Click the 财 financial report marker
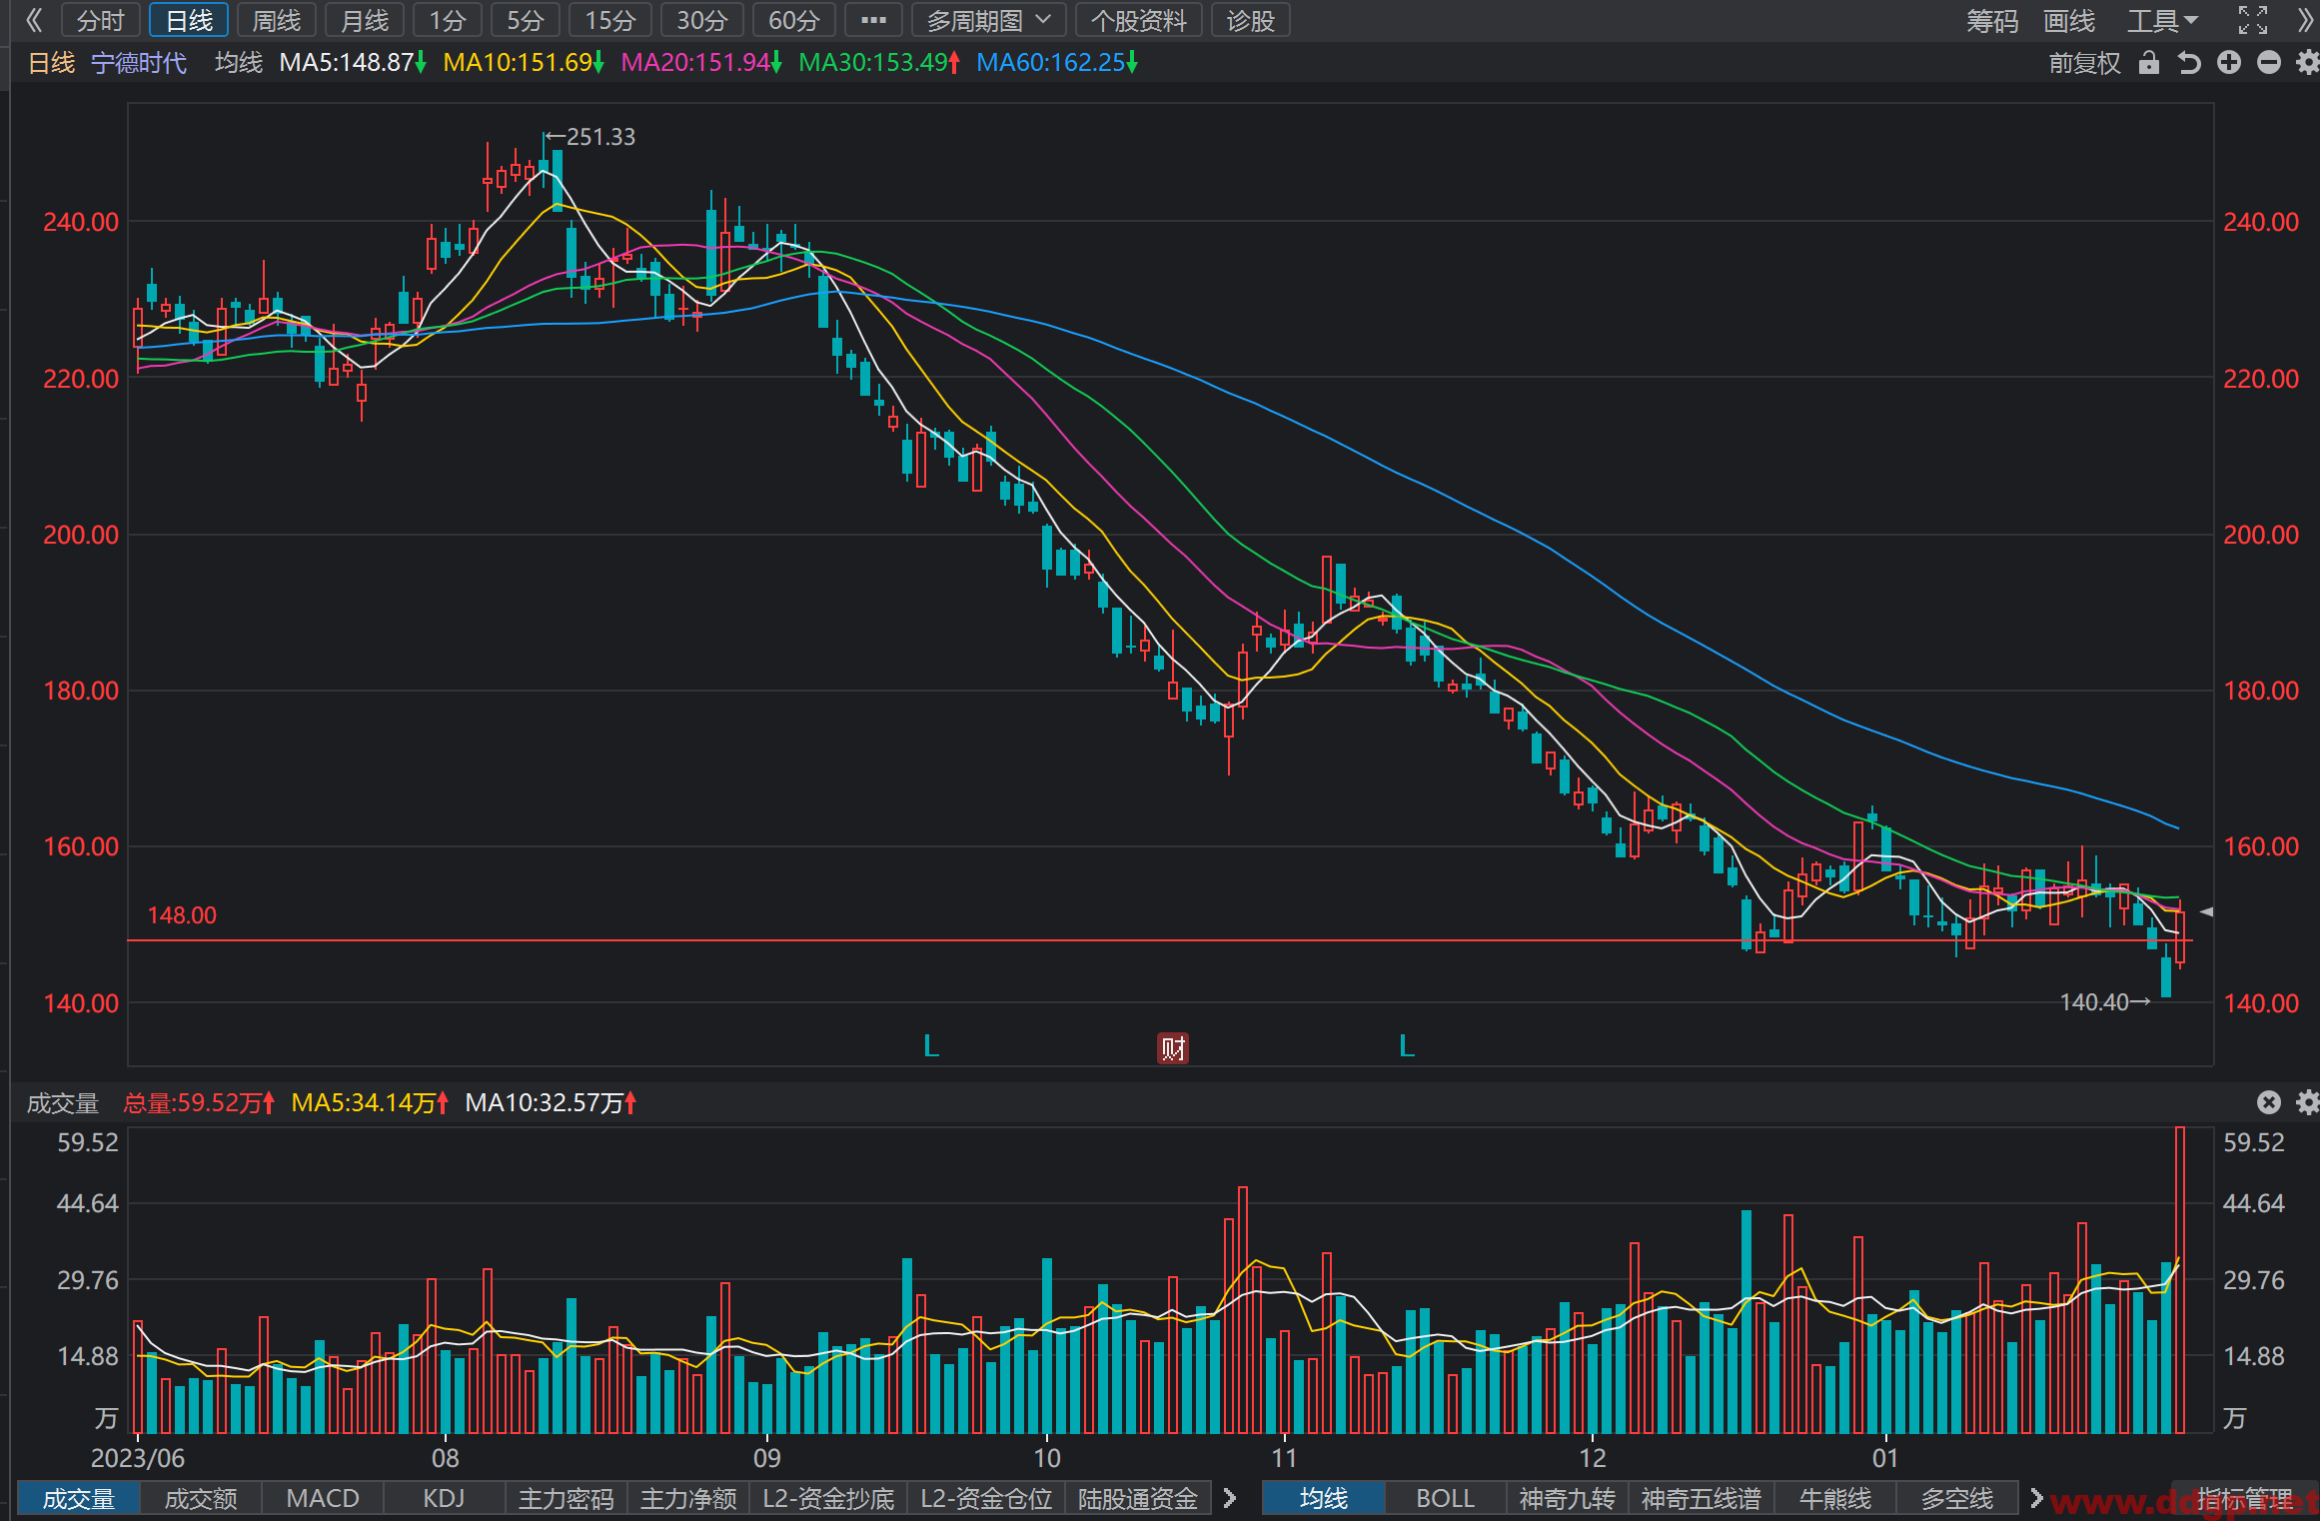Viewport: 2320px width, 1521px height. point(1173,1048)
